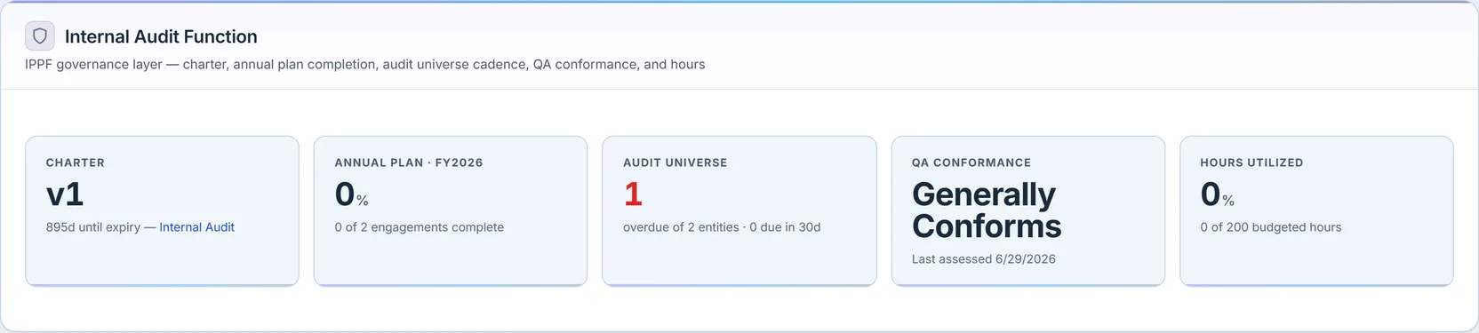Click the "HOURS UTILIZED" label

pyautogui.click(x=1251, y=163)
